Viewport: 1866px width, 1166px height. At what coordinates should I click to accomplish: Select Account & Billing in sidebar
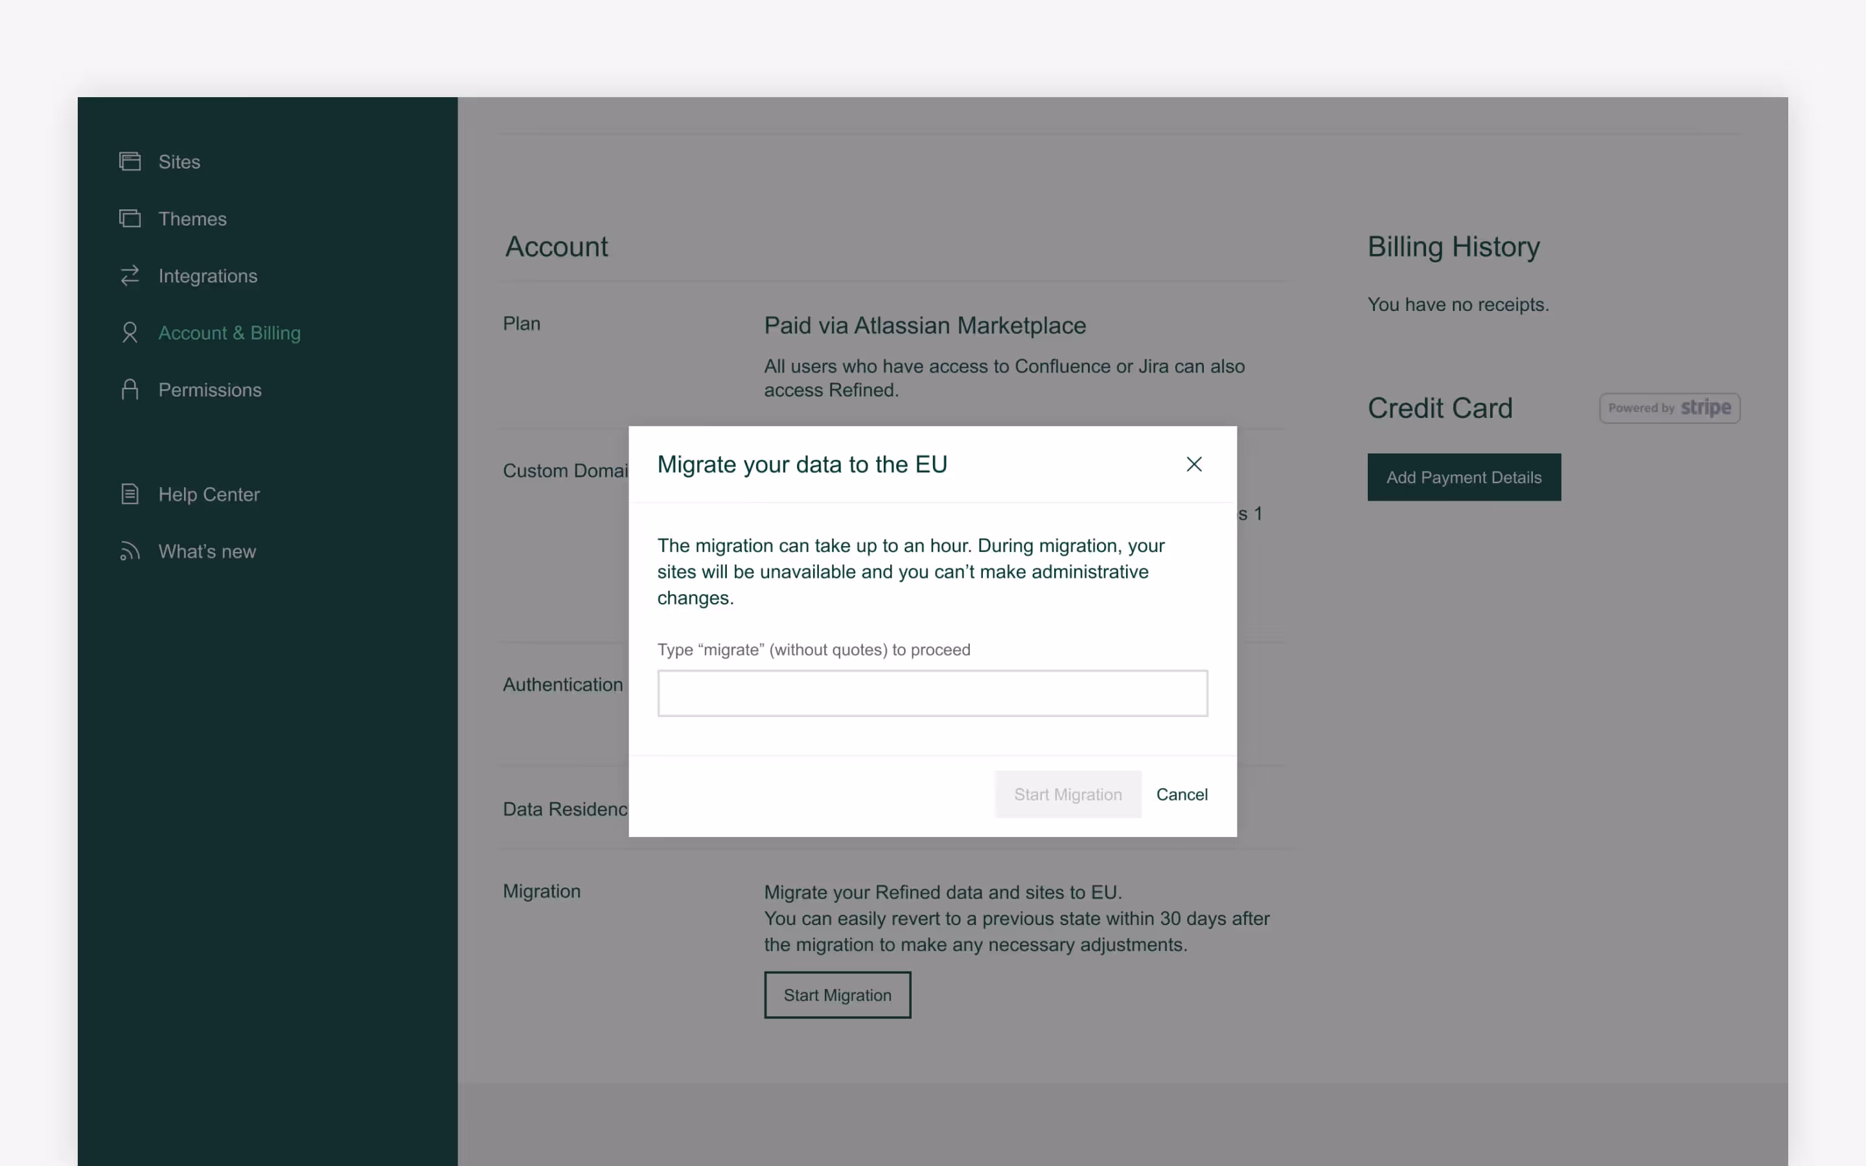229,333
